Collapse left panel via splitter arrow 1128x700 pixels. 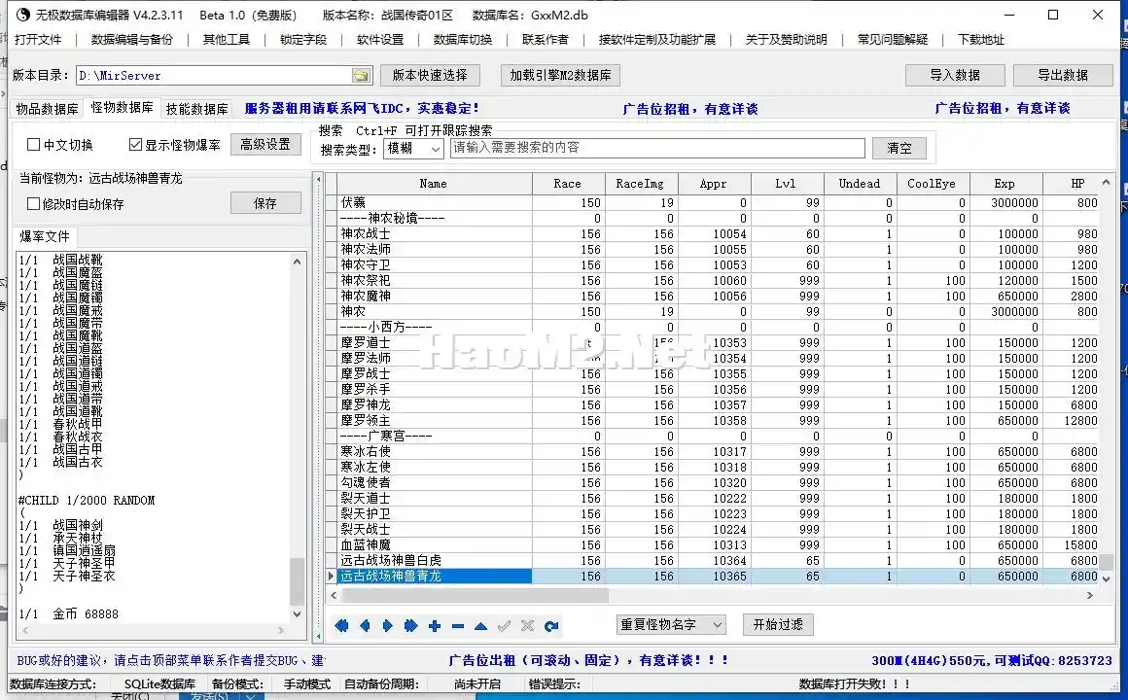[x=319, y=179]
